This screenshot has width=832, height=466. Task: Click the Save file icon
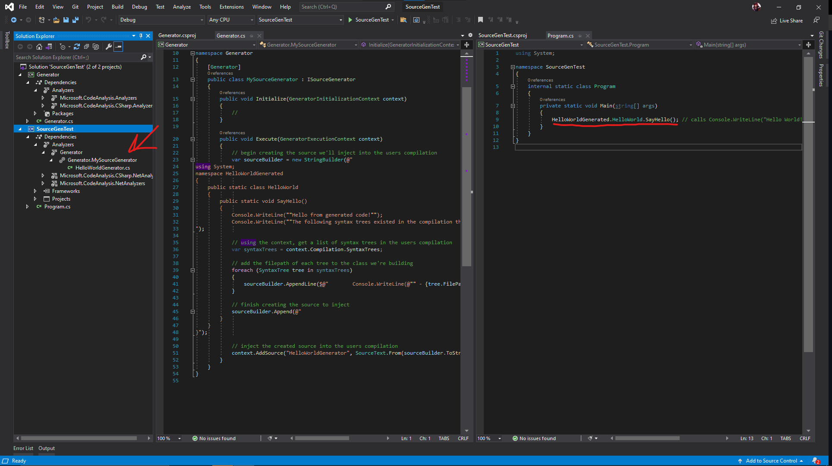click(66, 20)
